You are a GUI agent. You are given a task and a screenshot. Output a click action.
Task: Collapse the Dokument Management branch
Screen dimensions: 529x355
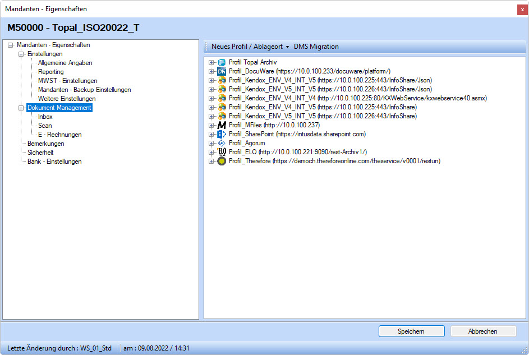click(x=21, y=108)
